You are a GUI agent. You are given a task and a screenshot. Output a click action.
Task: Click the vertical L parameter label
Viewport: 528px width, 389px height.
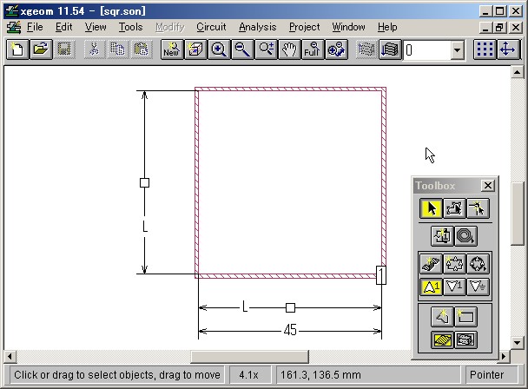click(x=145, y=227)
